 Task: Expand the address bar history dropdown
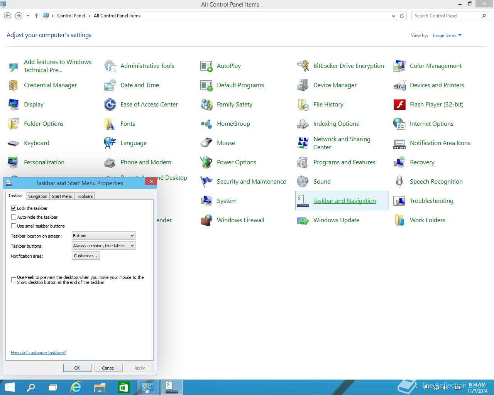(x=393, y=16)
